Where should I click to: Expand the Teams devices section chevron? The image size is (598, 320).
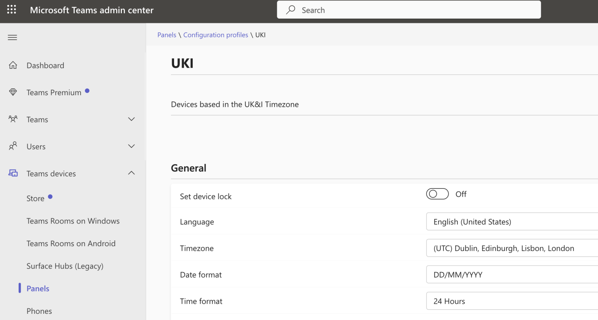(131, 173)
